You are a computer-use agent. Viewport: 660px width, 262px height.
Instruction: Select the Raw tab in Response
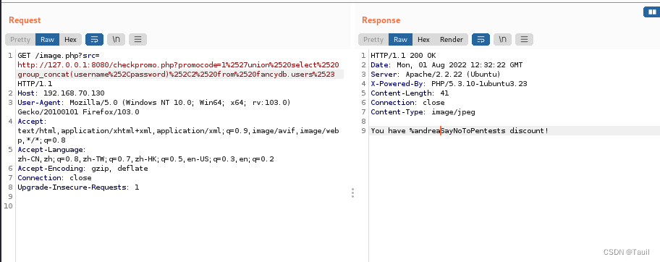[400, 40]
